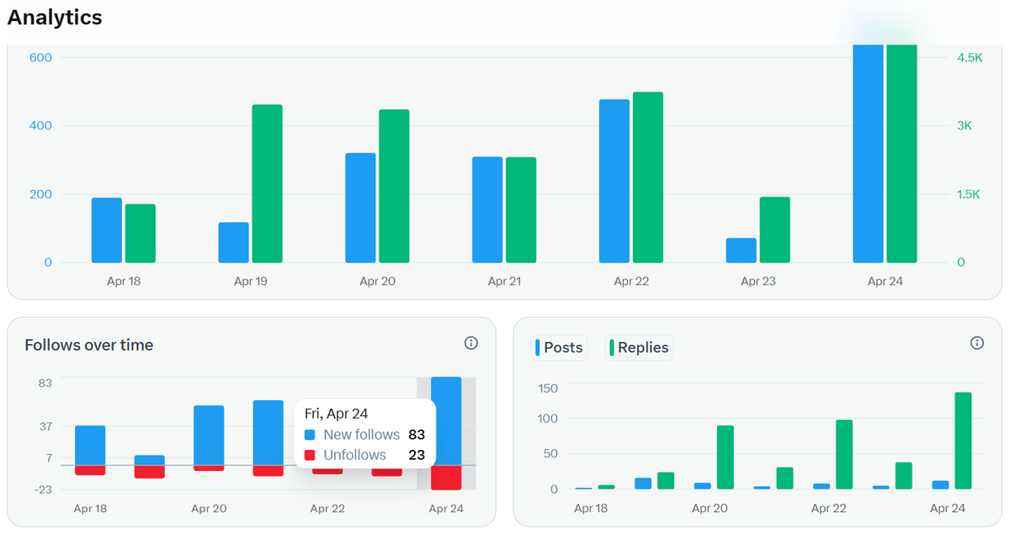Click Apr 22 green replies bar
Image resolution: width=1010 pixels, height=534 pixels.
tap(844, 454)
